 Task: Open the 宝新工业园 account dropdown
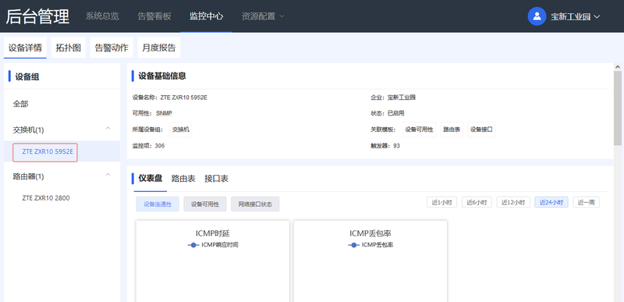pos(575,16)
